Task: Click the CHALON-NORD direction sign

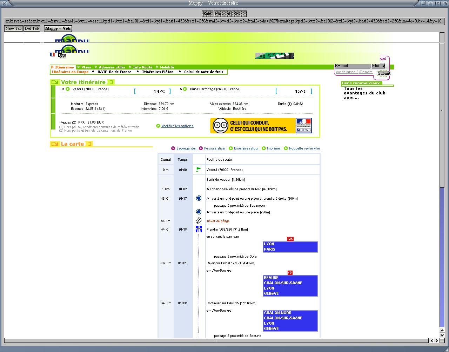Action: (x=290, y=321)
